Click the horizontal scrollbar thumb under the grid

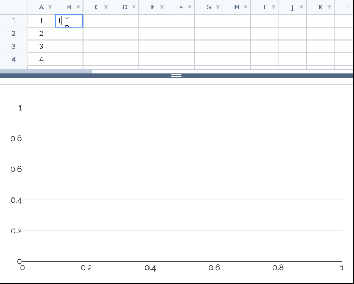click(x=59, y=71)
